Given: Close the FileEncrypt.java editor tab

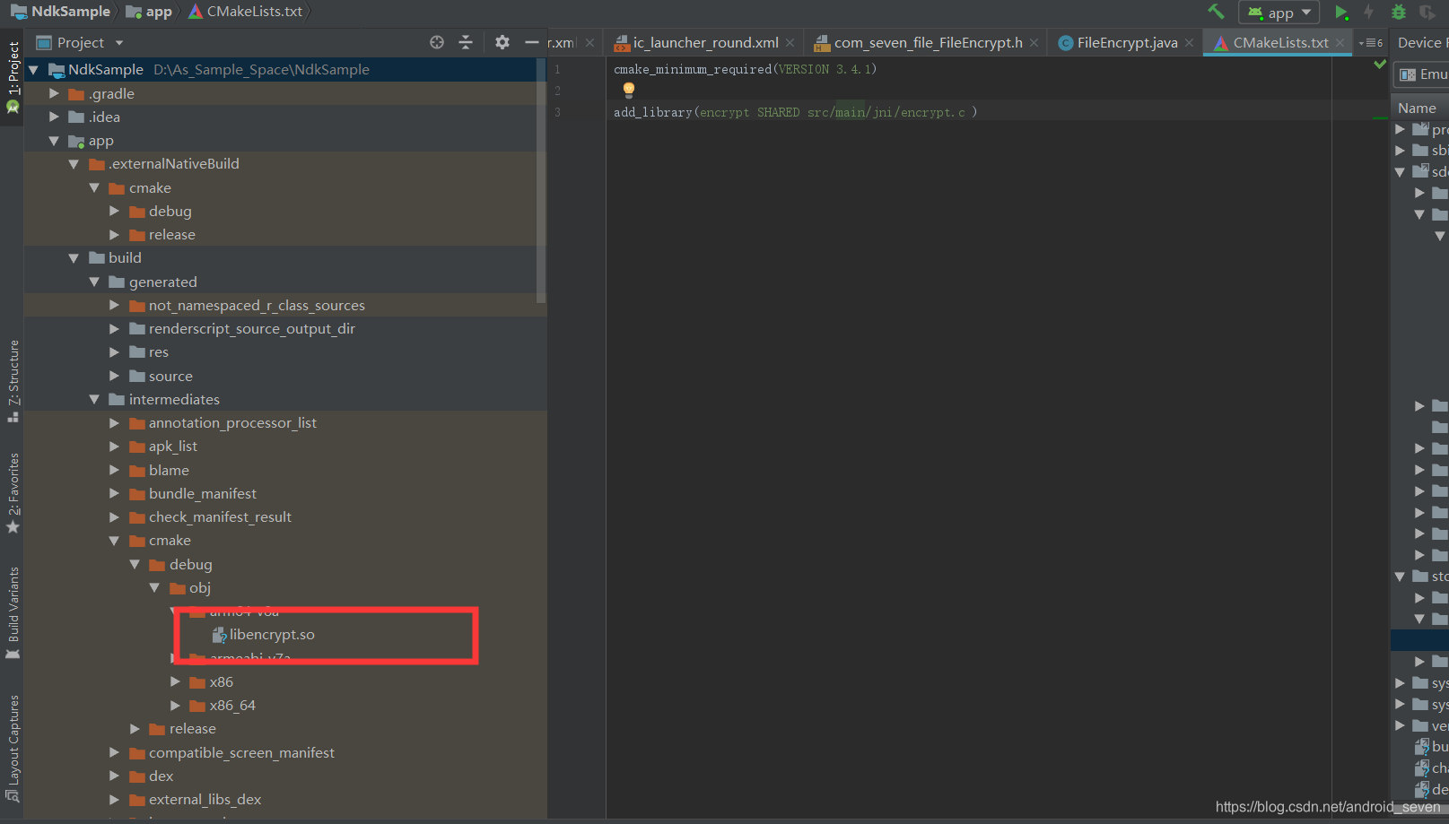Looking at the screenshot, I should point(1189,43).
